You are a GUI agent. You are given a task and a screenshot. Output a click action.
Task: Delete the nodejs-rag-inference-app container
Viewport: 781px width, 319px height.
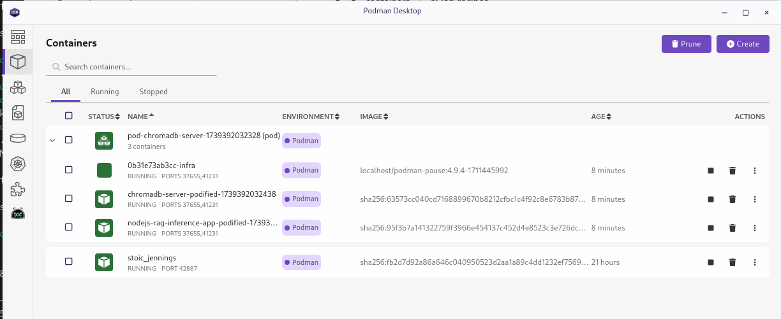(x=733, y=228)
